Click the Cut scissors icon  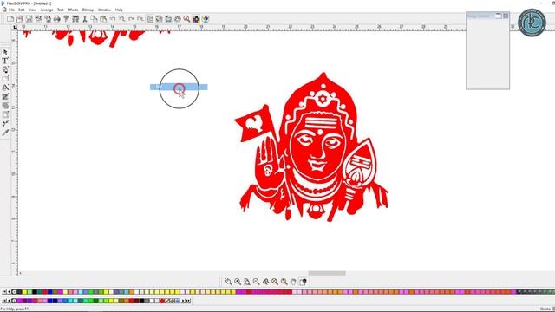(85, 19)
